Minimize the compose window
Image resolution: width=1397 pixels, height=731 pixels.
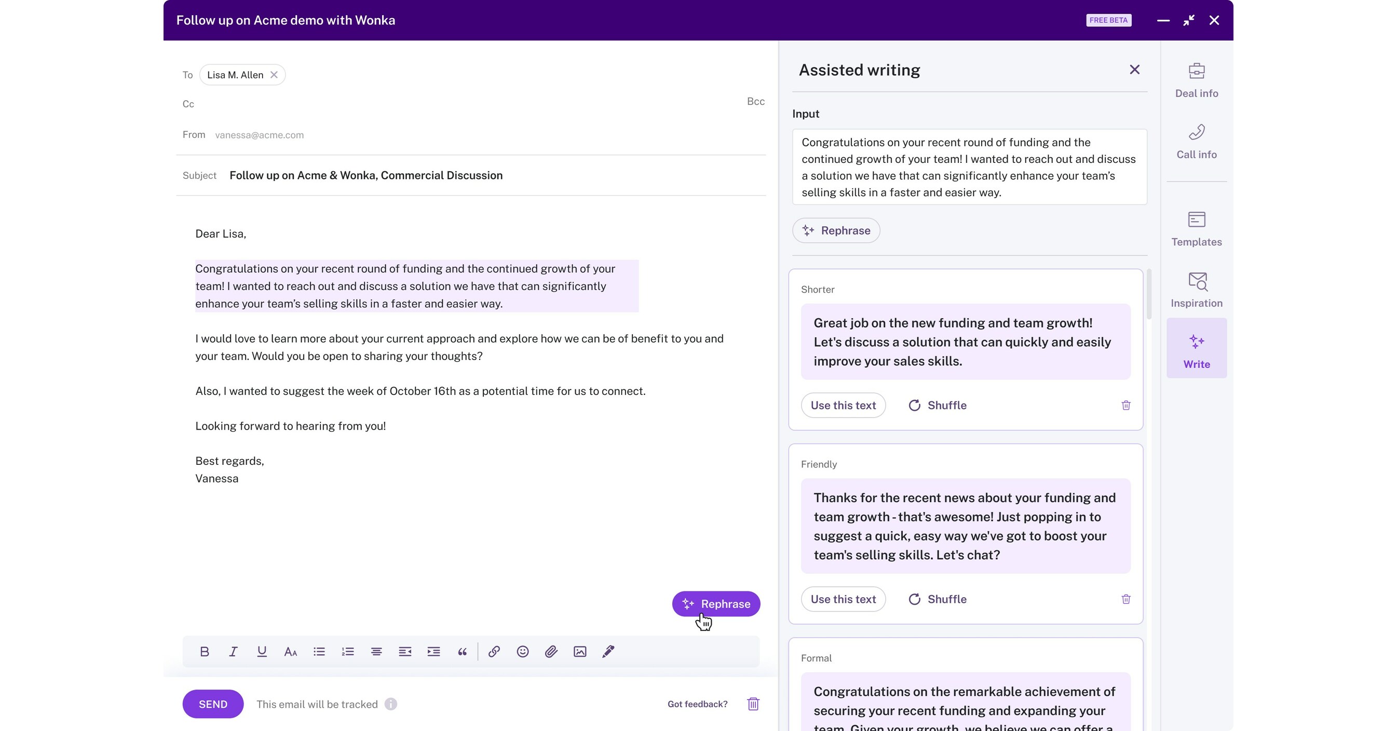click(x=1163, y=20)
